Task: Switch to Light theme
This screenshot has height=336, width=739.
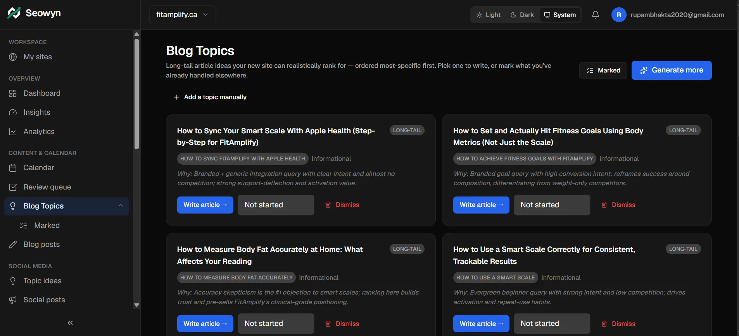Action: pyautogui.click(x=488, y=15)
